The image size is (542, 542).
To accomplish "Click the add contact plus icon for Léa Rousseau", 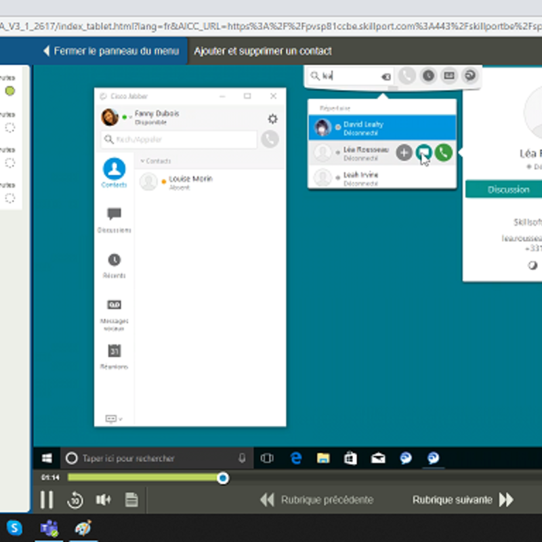I will pos(404,153).
